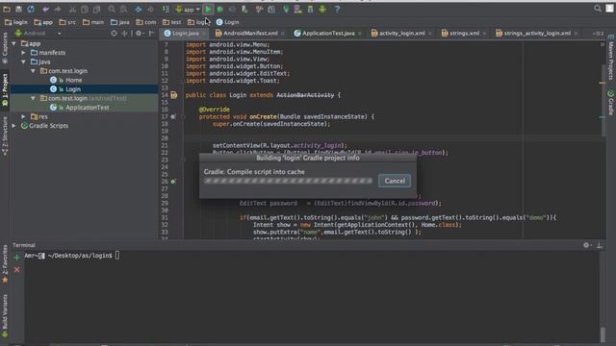616x346 pixels.
Task: Click the Synchronize toolbar icon
Action: 31,9
